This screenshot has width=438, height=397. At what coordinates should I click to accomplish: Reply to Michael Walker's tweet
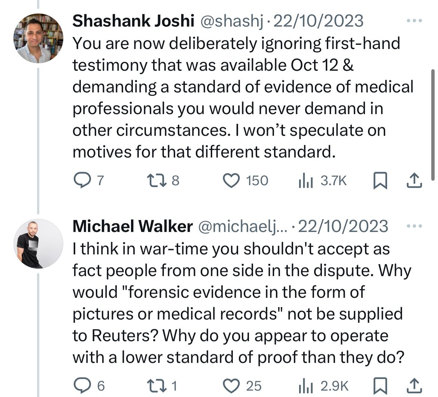(82, 386)
